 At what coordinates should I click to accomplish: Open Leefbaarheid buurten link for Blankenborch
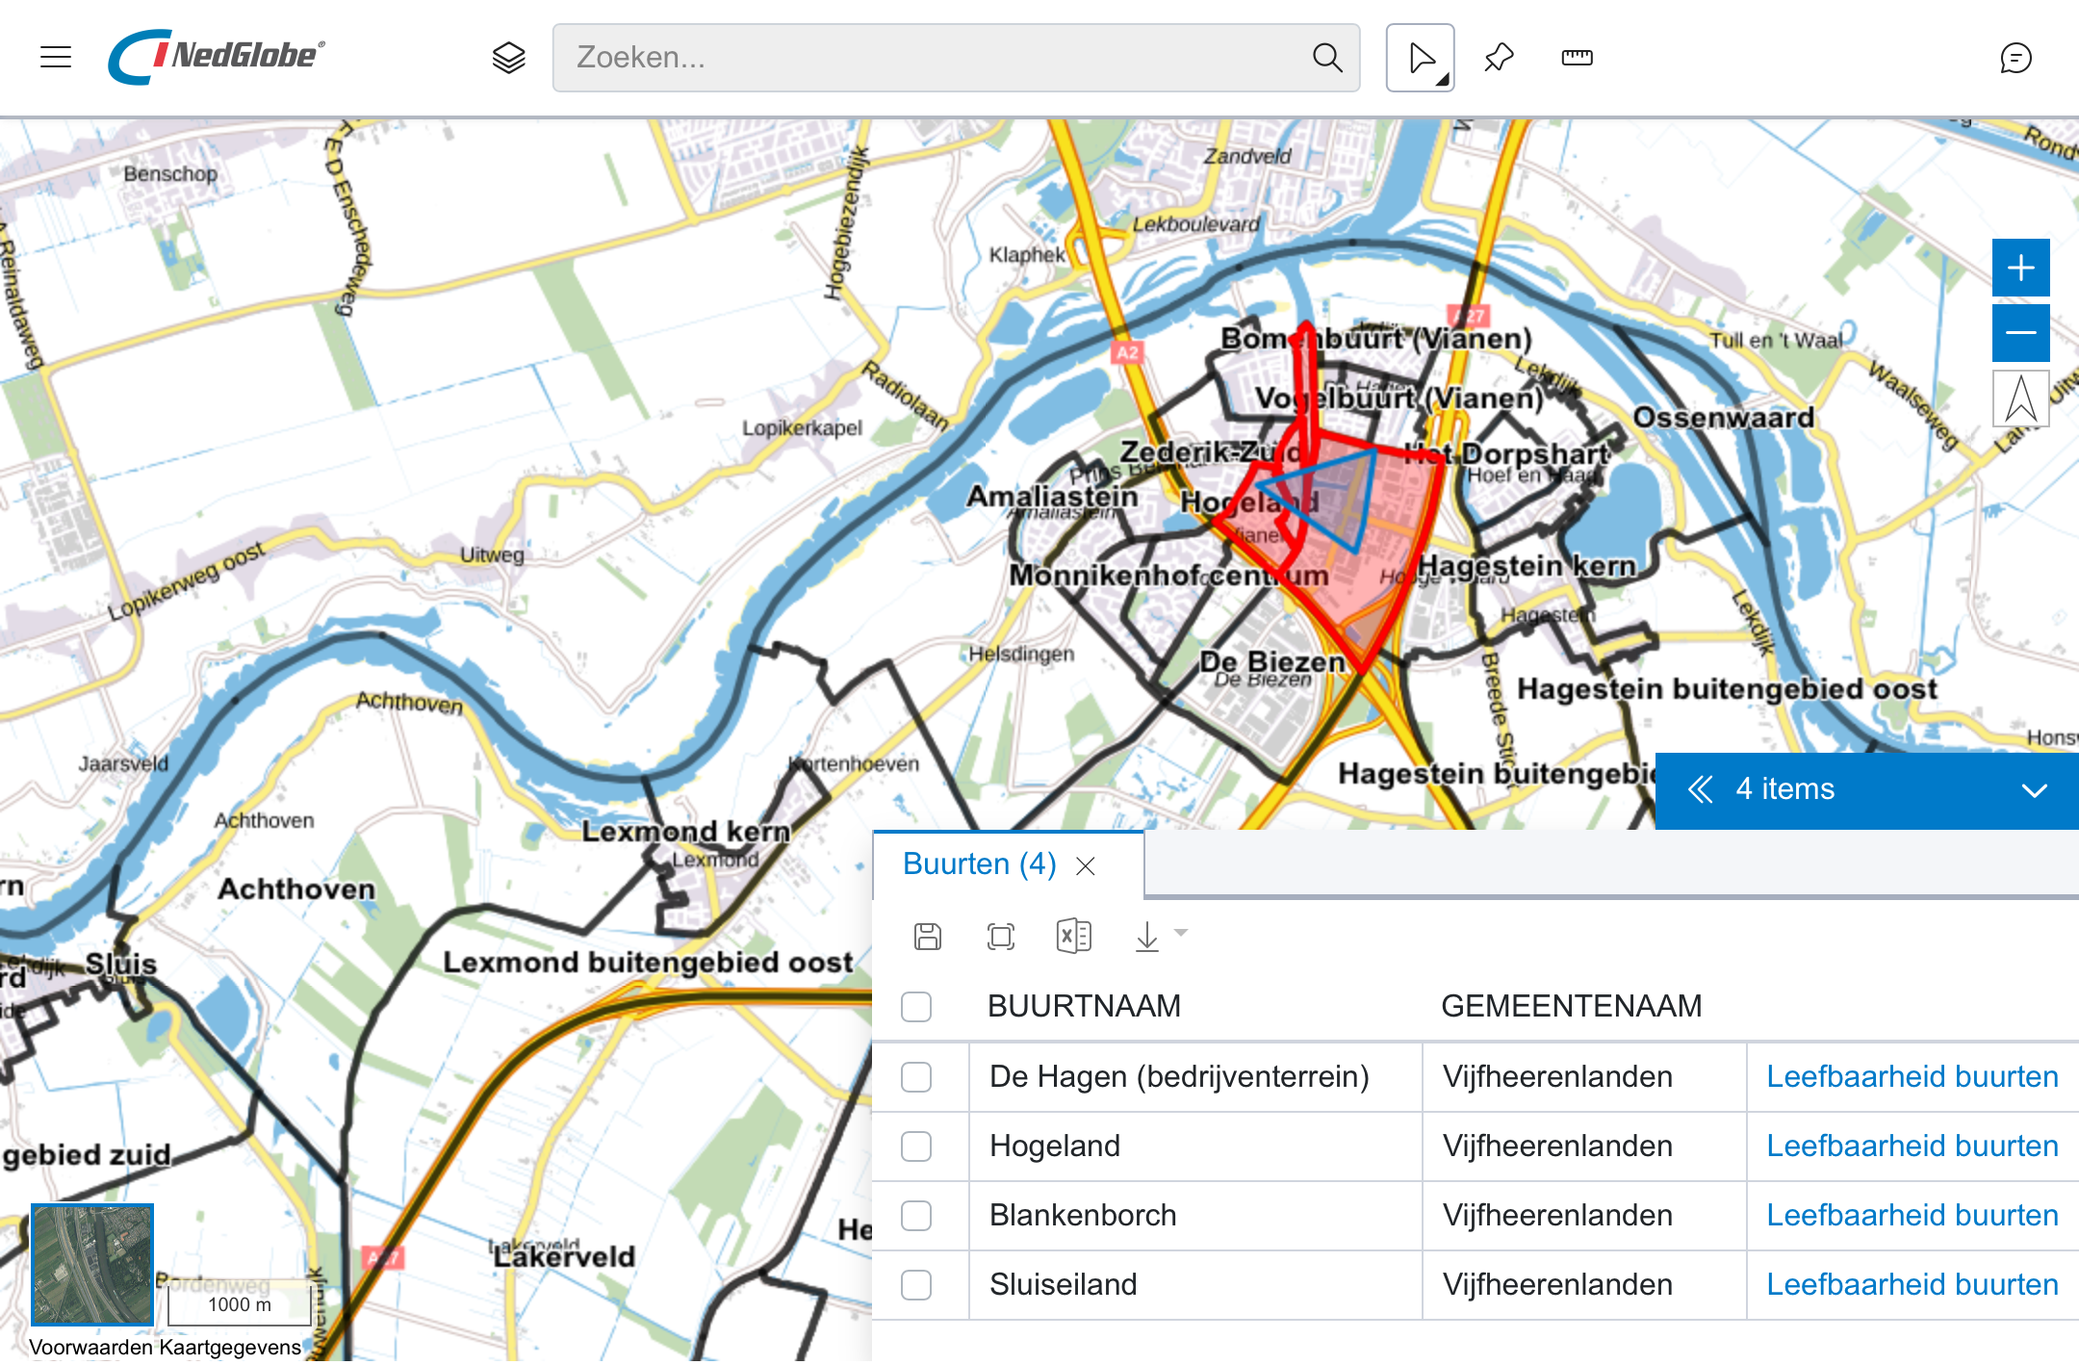pos(1912,1216)
